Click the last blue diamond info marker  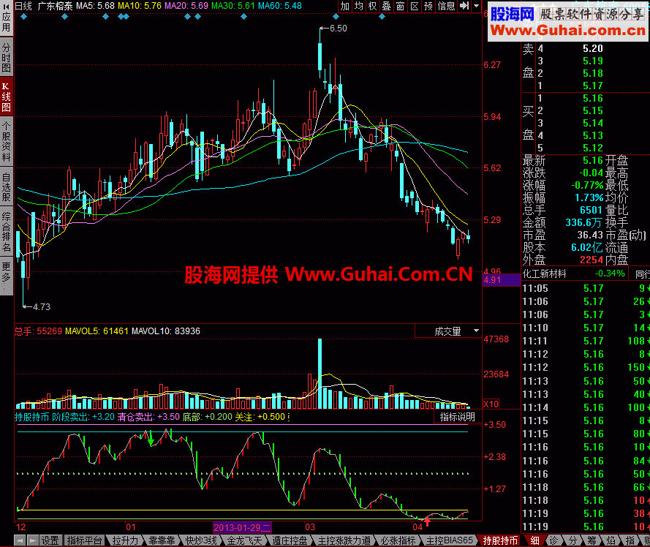[x=382, y=17]
